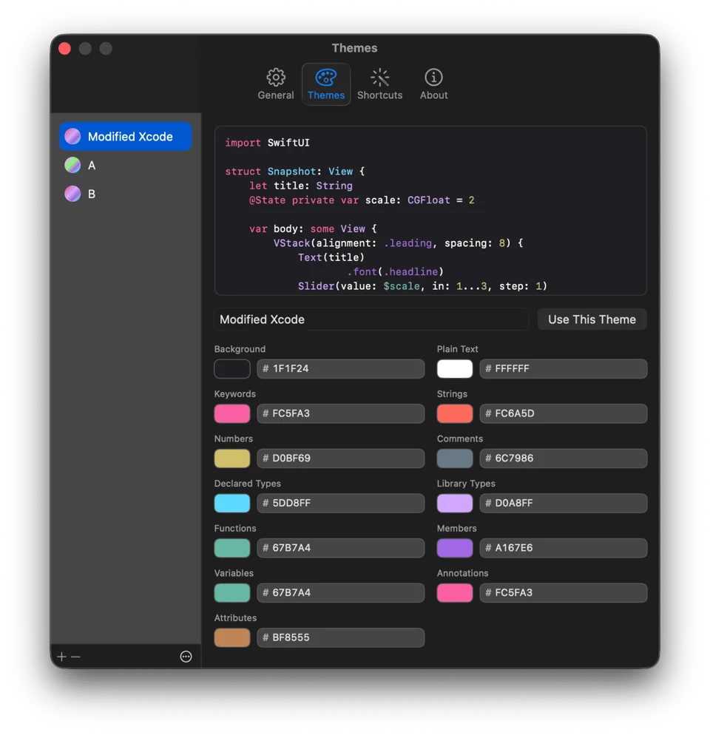The image size is (710, 735).
Task: Select theme B in the sidebar
Action: tap(126, 194)
